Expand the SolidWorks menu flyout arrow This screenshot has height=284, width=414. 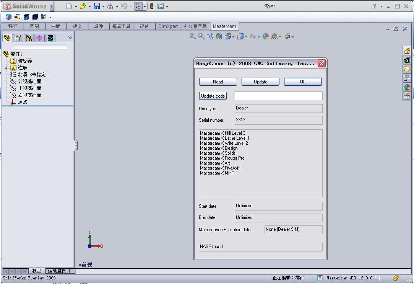(52, 6)
